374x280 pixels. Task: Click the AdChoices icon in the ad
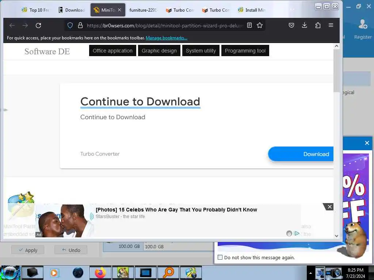tap(297, 233)
